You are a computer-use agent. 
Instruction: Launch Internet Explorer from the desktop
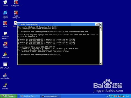[x=5, y=14]
